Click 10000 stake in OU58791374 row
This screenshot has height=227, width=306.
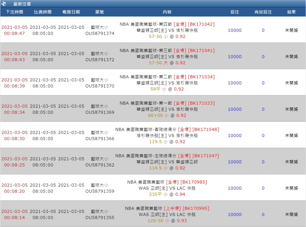pos(235,30)
